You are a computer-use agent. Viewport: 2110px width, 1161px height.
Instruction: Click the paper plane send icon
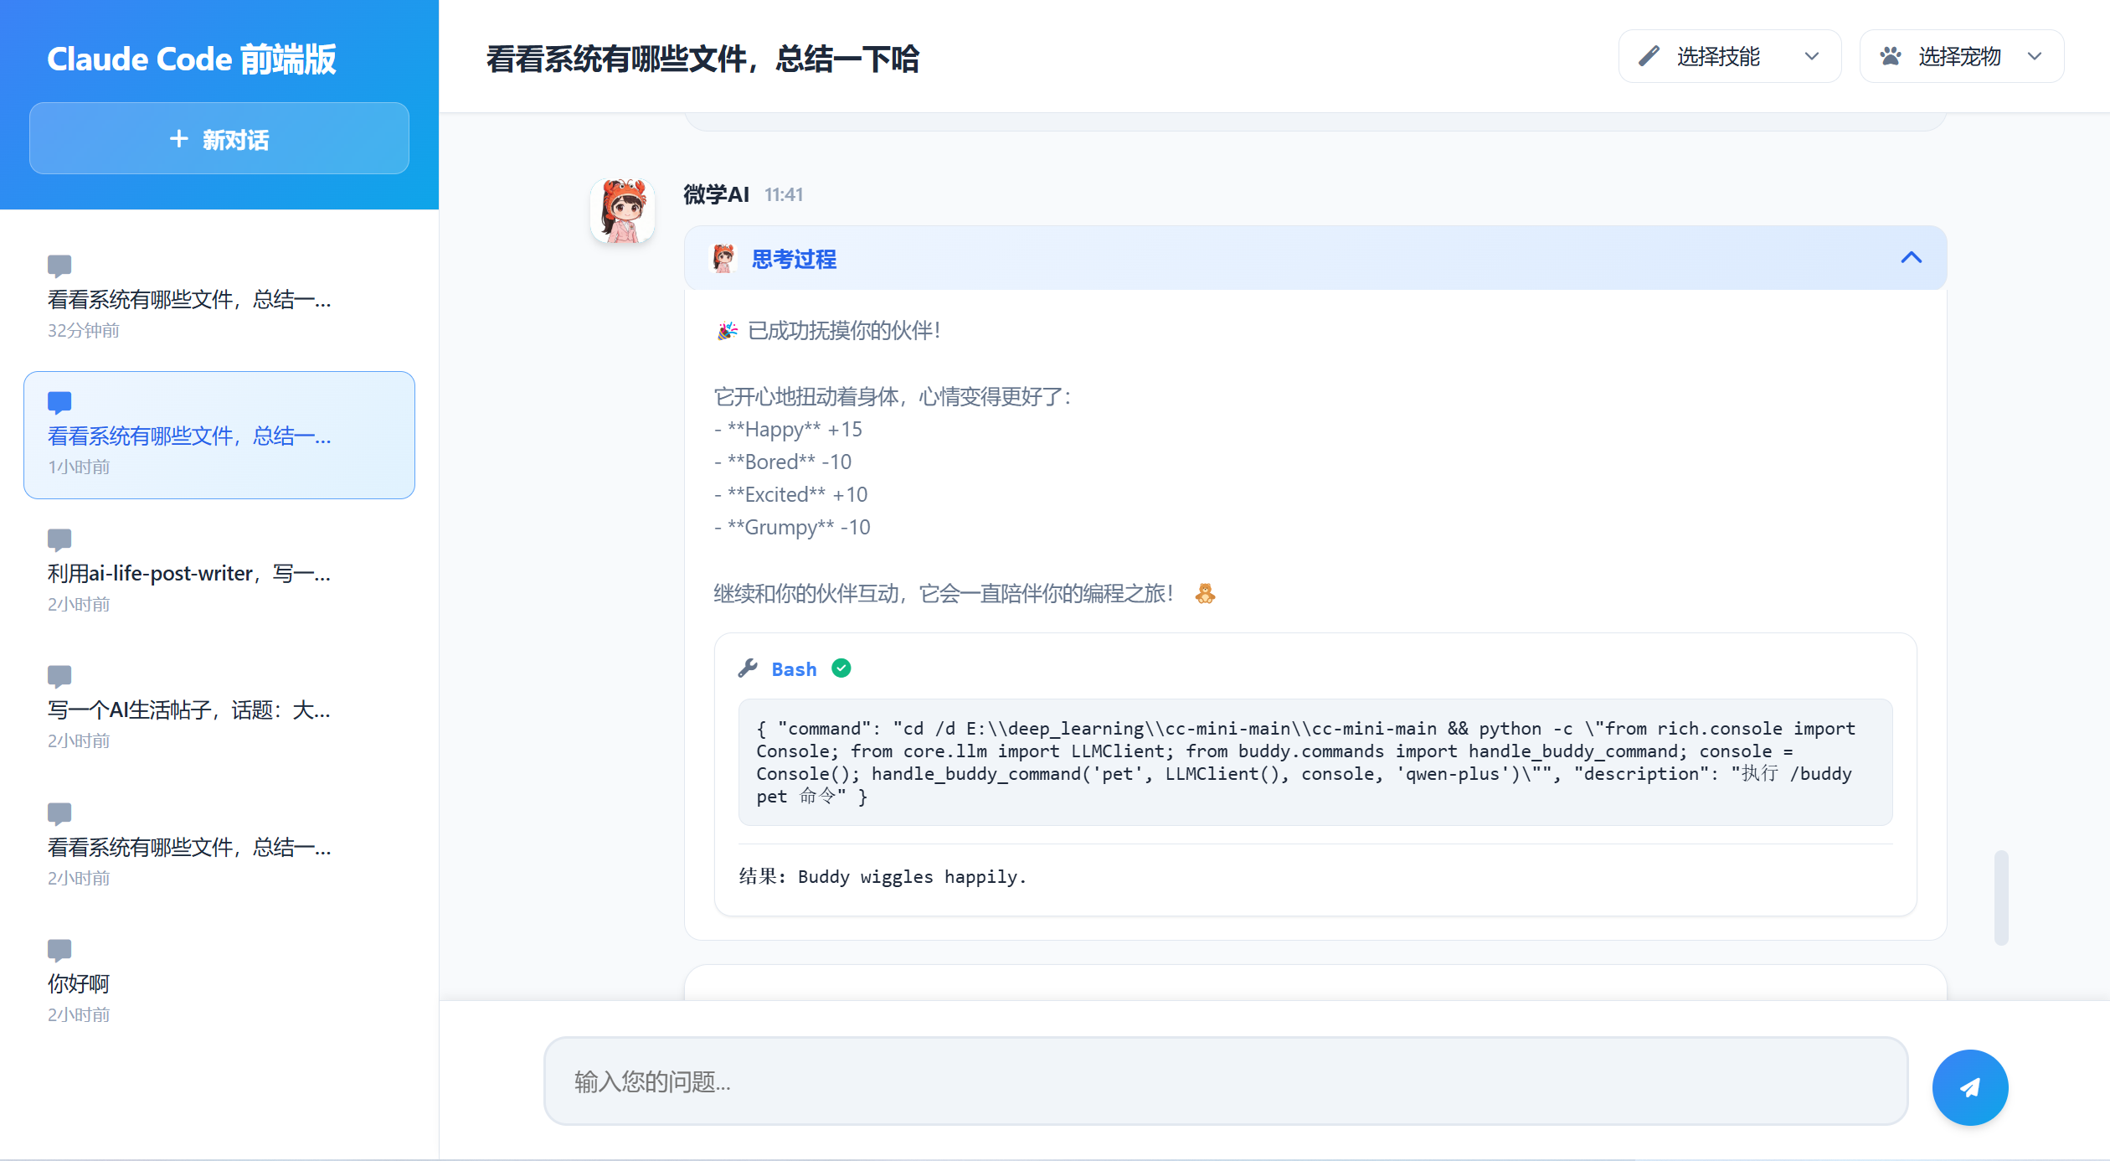1969,1087
